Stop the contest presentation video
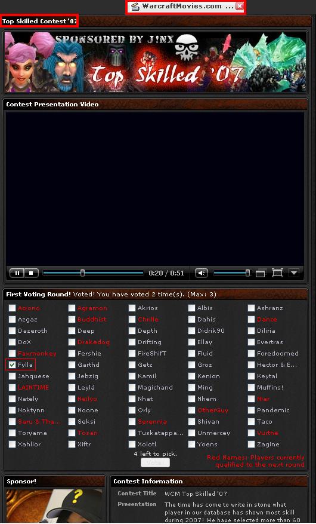The width and height of the screenshot is (316, 524). point(32,273)
